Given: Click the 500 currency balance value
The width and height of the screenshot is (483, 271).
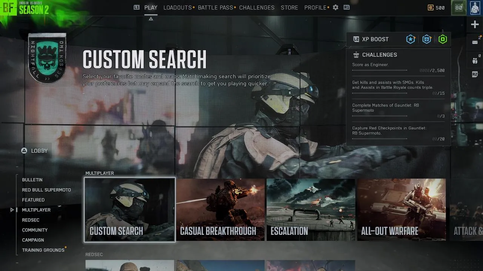Looking at the screenshot, I should [x=440, y=8].
